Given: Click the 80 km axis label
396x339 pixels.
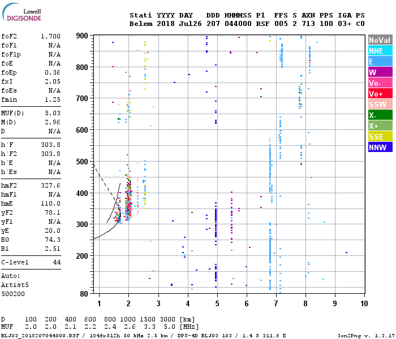Looking at the screenshot, I should click(x=84, y=294).
